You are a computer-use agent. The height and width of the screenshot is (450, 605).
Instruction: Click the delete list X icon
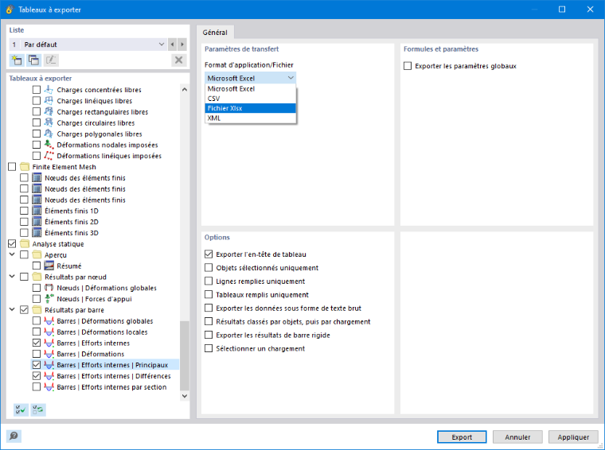[178, 60]
